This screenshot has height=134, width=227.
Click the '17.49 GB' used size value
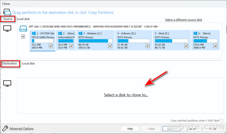tap(122, 45)
